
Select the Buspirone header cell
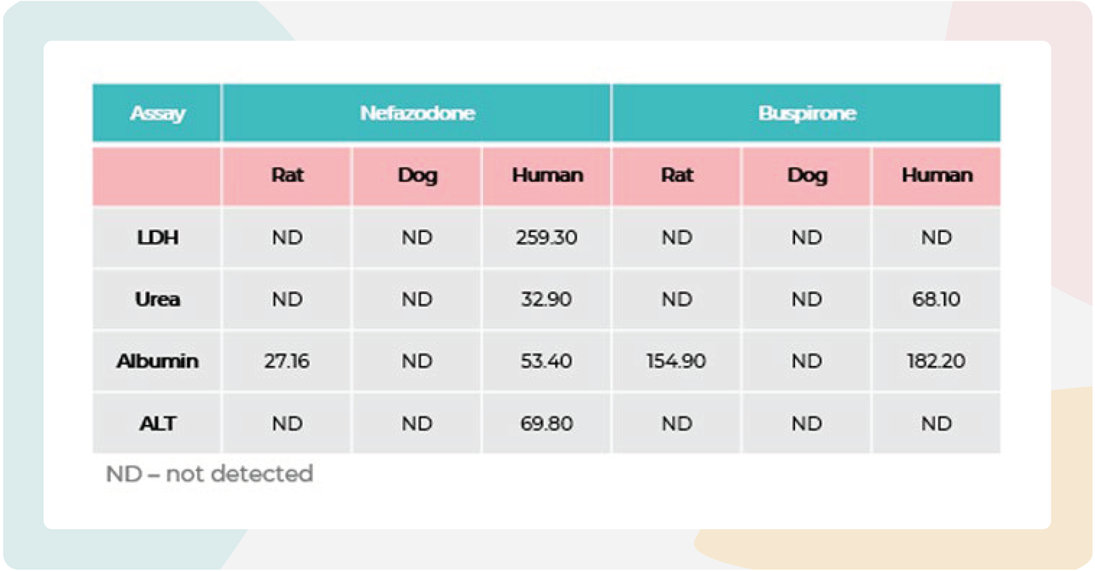806,113
